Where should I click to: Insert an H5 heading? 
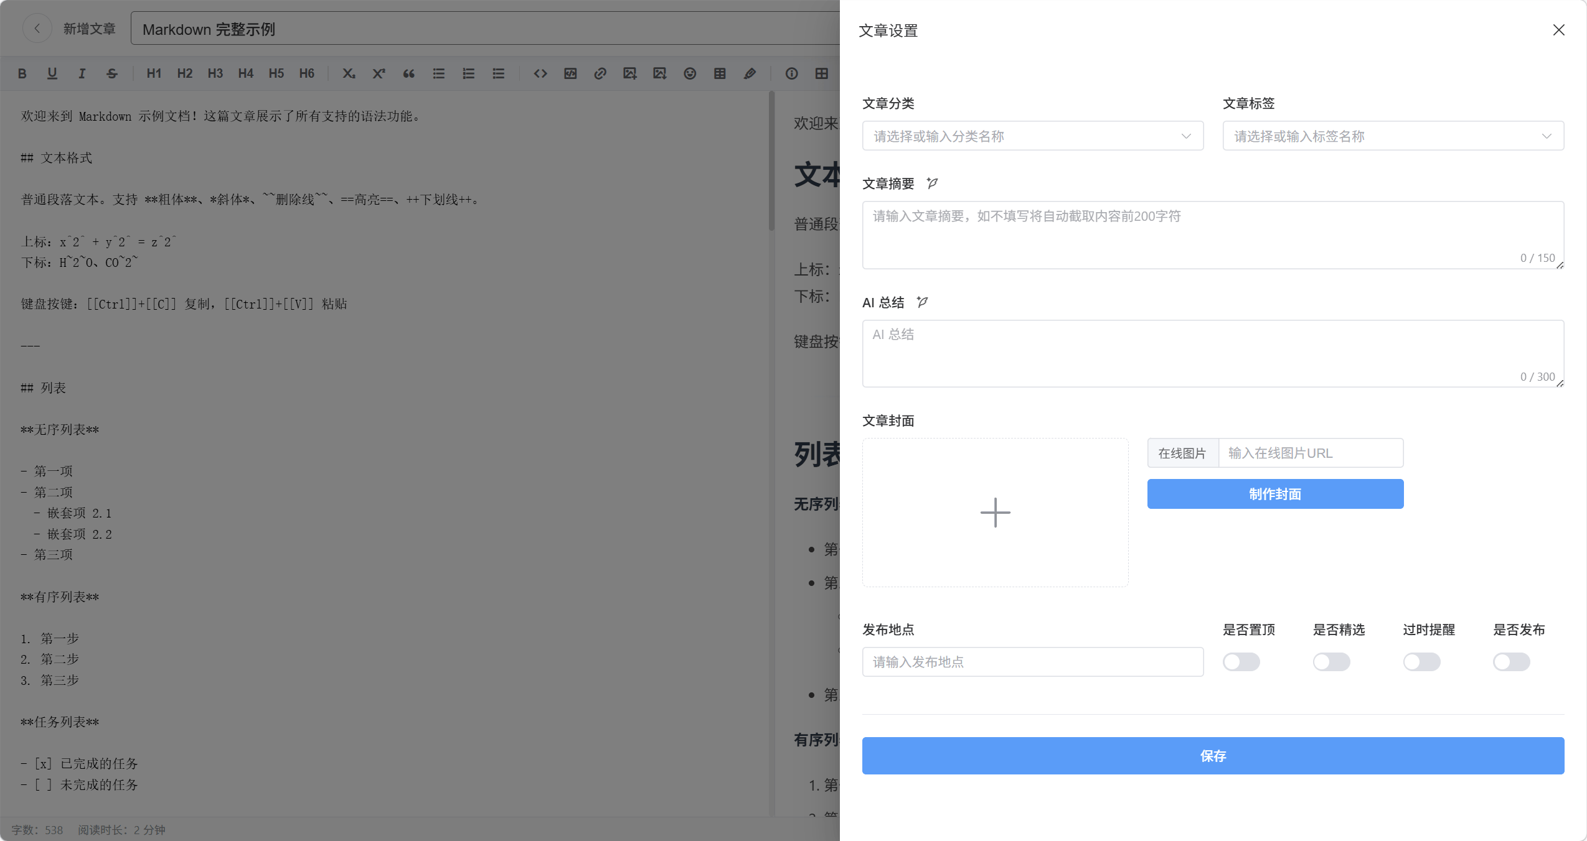click(x=276, y=73)
